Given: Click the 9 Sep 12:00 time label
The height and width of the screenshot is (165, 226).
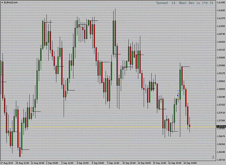Looking at the screenshot, I should click(x=113, y=163).
